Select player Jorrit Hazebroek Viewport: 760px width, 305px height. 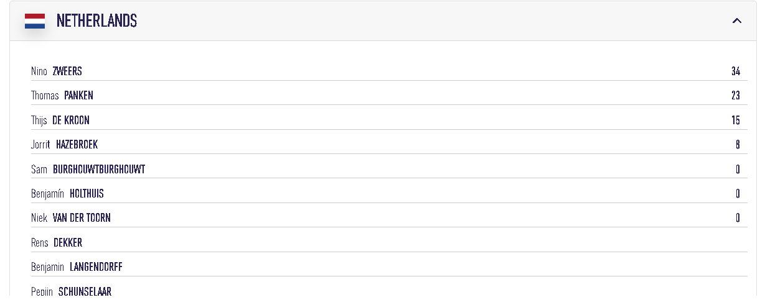coord(65,145)
